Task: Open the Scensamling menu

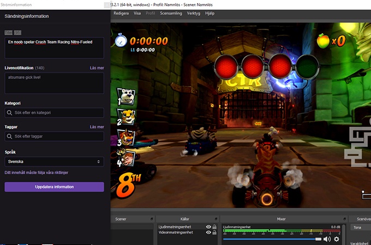Action: click(171, 14)
